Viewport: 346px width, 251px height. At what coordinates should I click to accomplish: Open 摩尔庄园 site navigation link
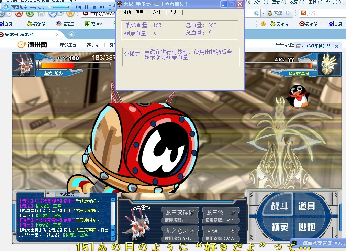(68, 45)
